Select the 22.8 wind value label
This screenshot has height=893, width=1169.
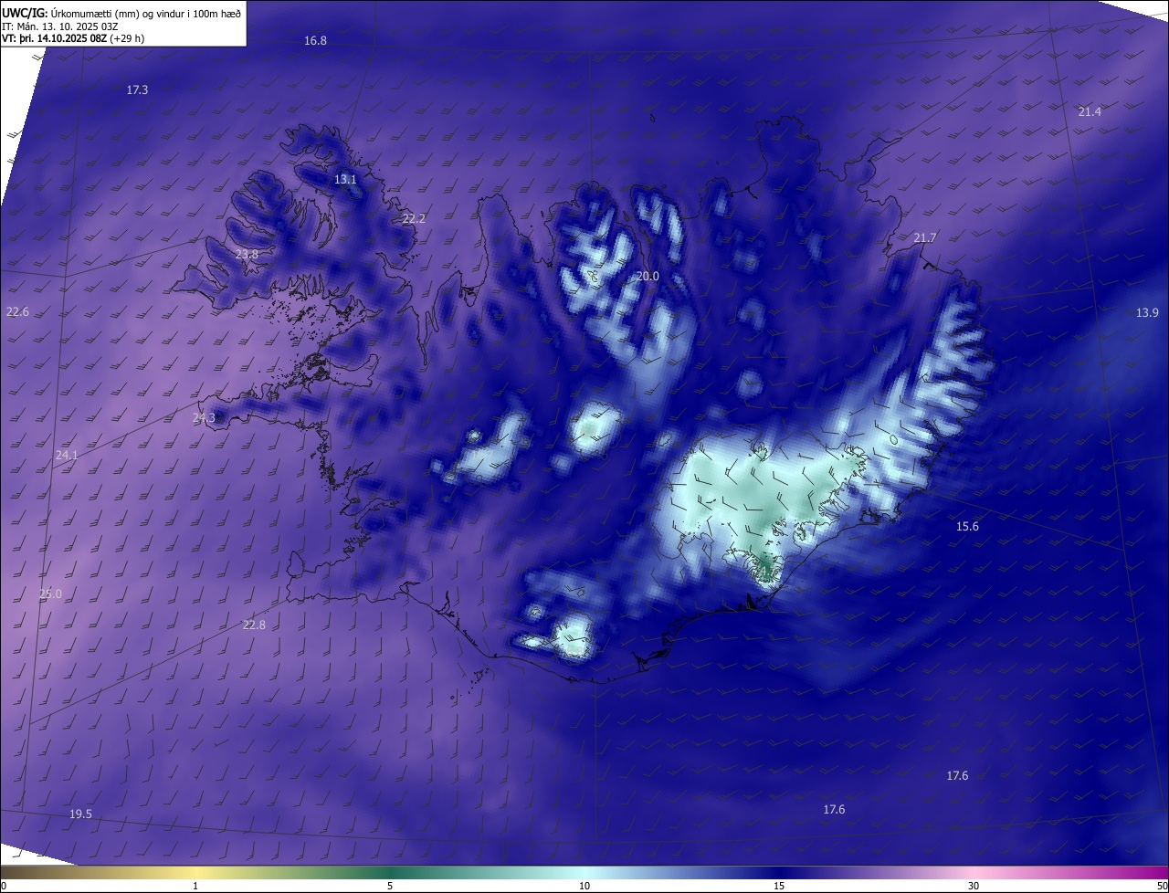click(254, 625)
